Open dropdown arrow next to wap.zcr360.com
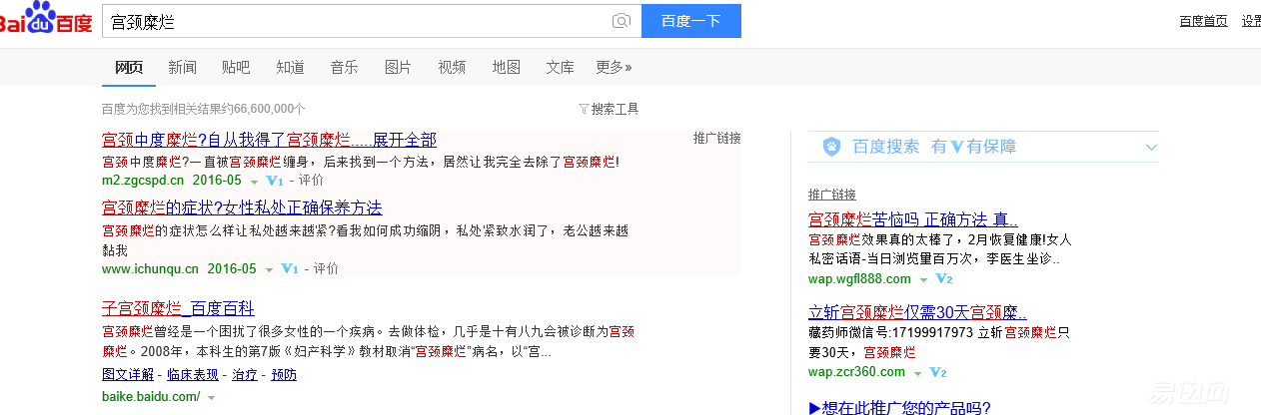The width and height of the screenshot is (1261, 415). 917,372
